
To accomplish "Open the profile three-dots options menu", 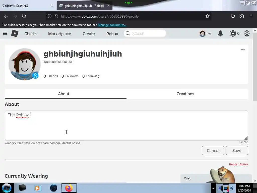I will [x=243, y=50].
